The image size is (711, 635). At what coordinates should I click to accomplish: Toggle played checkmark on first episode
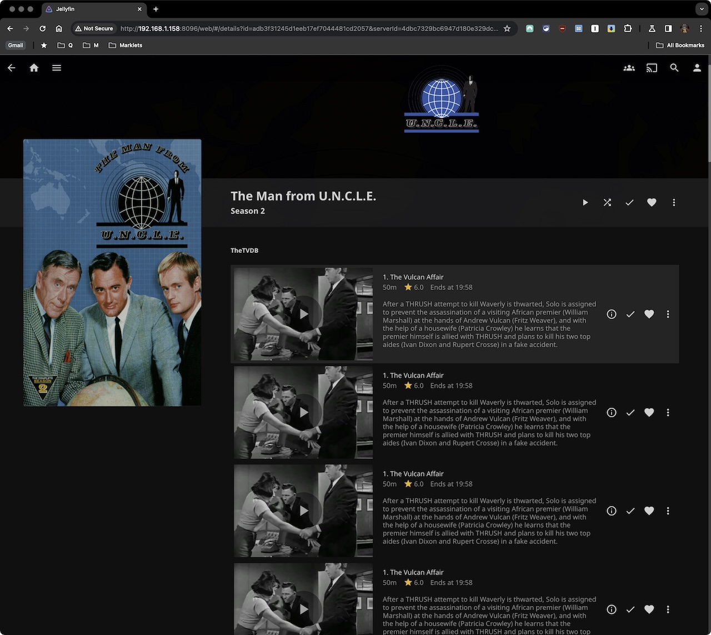pos(630,314)
